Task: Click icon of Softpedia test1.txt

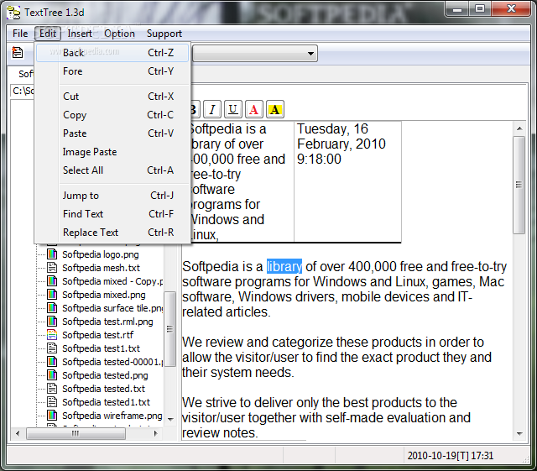Action: coord(52,348)
